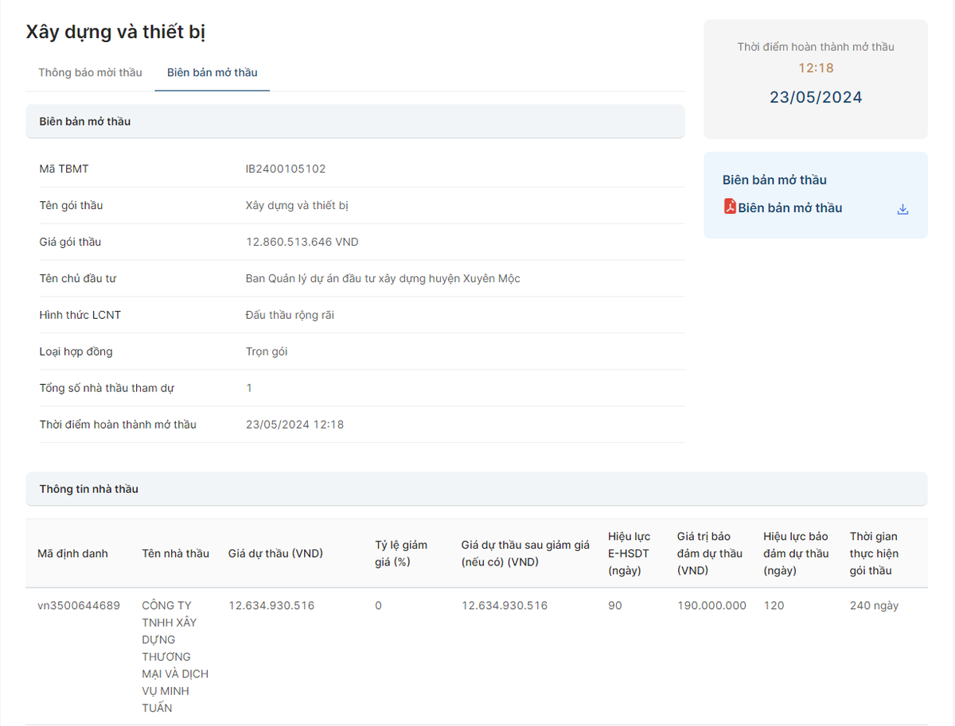Screen dimensions: 955x726
Task: Click the Thời gian thực hiện gói thầu header
Action: (x=874, y=553)
